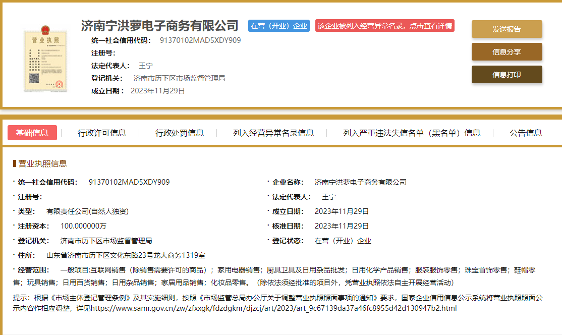Viewport: 562px width, 335px height.
Task: Click the 在营（开业）企业 status badge
Action: pyautogui.click(x=278, y=26)
